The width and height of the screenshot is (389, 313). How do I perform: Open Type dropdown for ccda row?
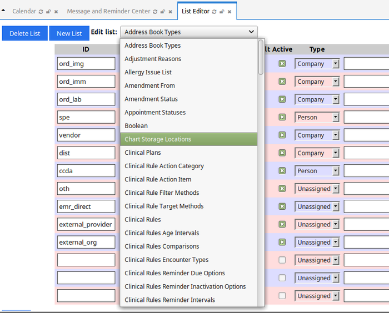pos(317,171)
